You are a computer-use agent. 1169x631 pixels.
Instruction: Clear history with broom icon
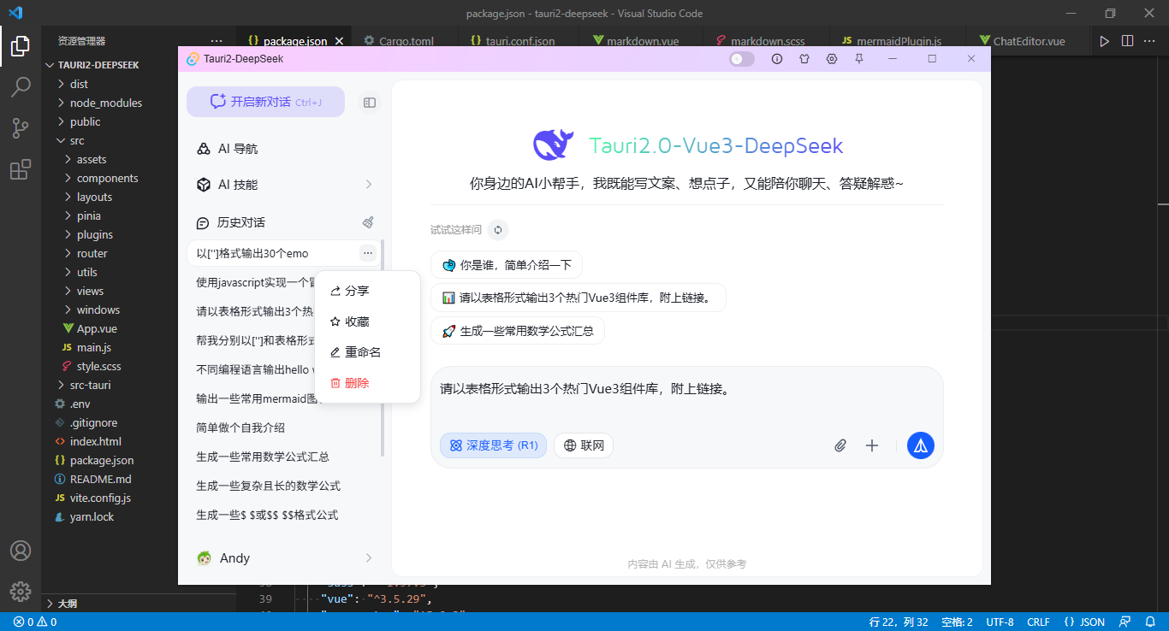(x=368, y=222)
